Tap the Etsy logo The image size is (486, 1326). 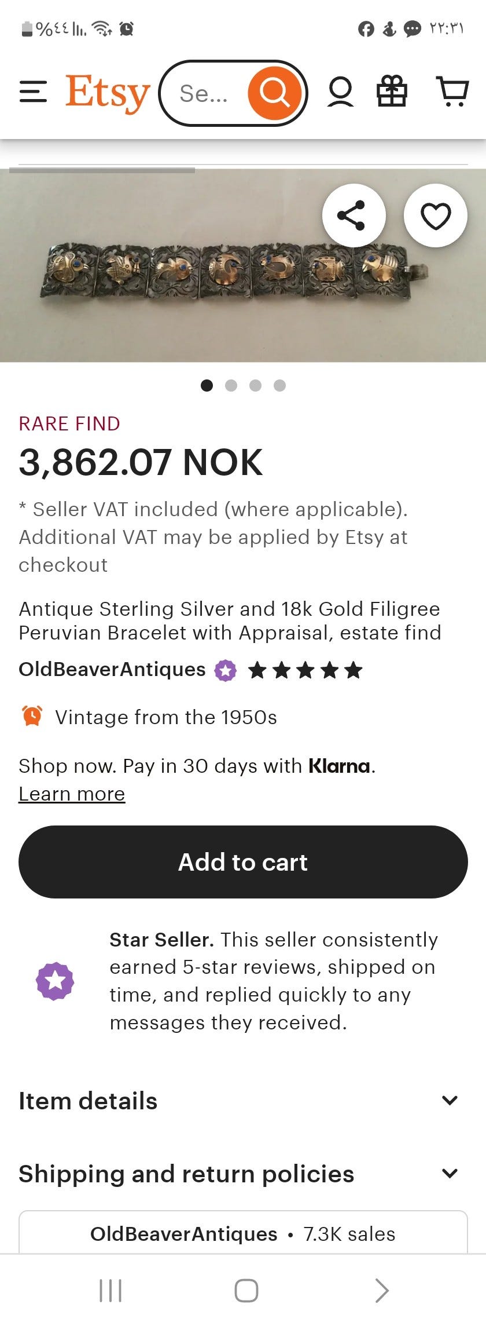108,93
